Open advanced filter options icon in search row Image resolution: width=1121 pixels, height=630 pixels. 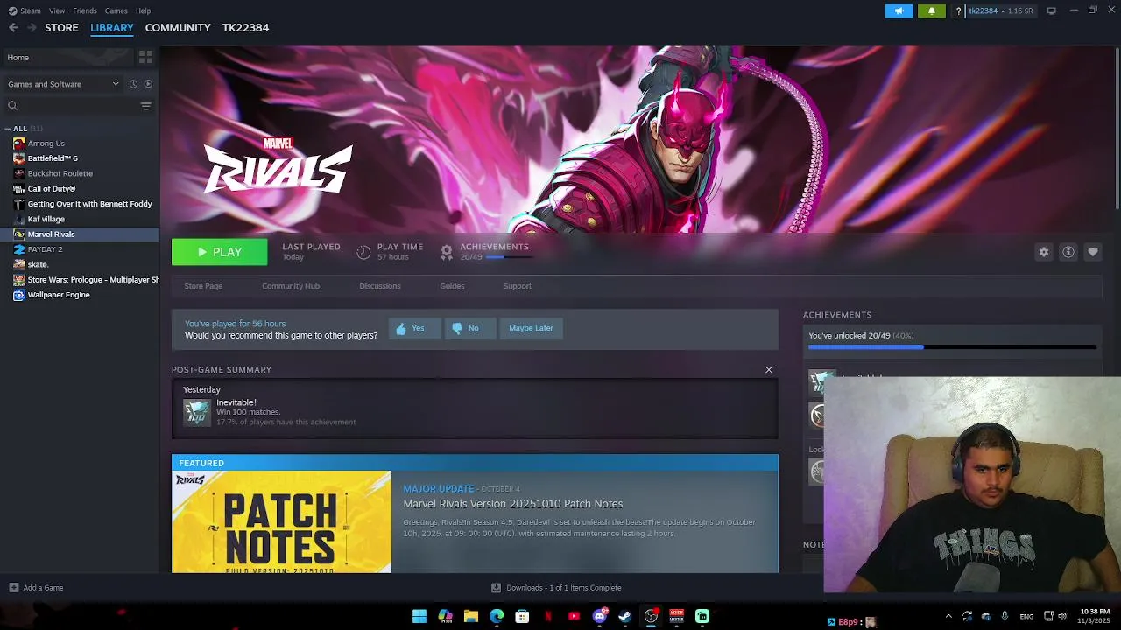[x=145, y=106]
